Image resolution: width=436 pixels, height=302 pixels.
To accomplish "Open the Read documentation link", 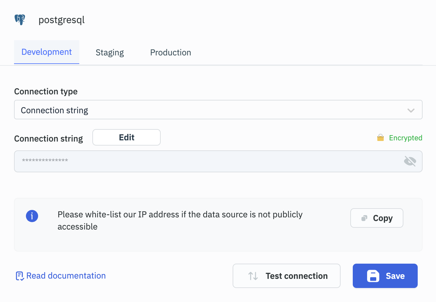I will 66,276.
